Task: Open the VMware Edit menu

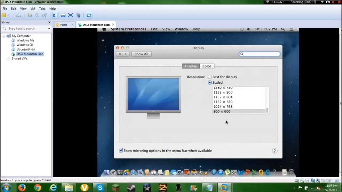Action: [14, 9]
